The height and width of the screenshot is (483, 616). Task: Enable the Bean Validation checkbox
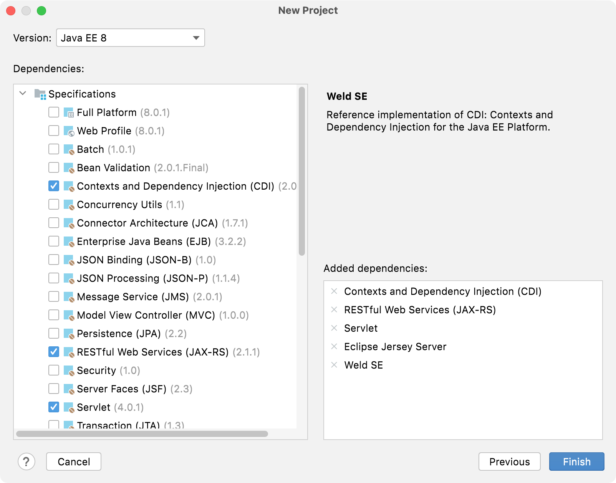pos(53,168)
